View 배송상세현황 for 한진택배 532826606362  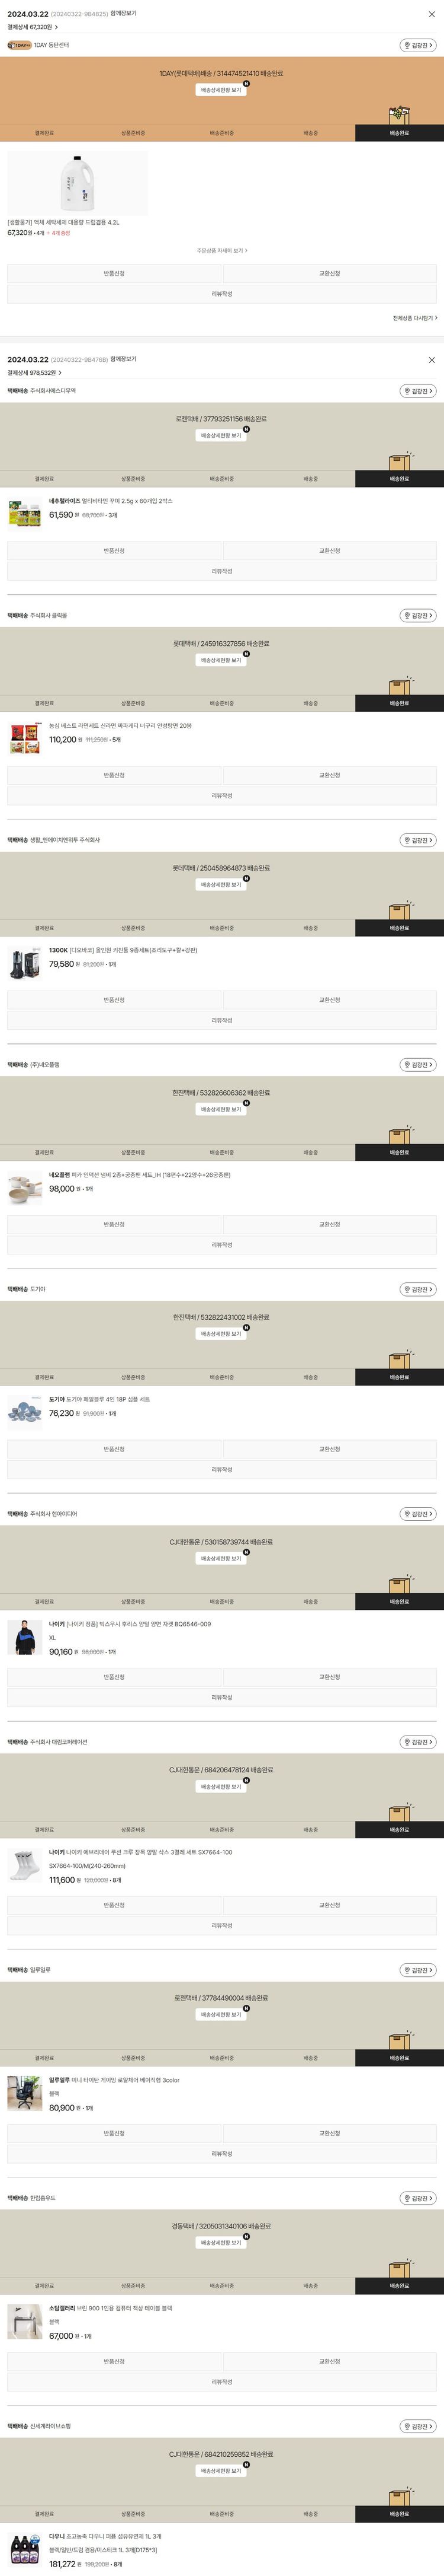pos(221,1110)
